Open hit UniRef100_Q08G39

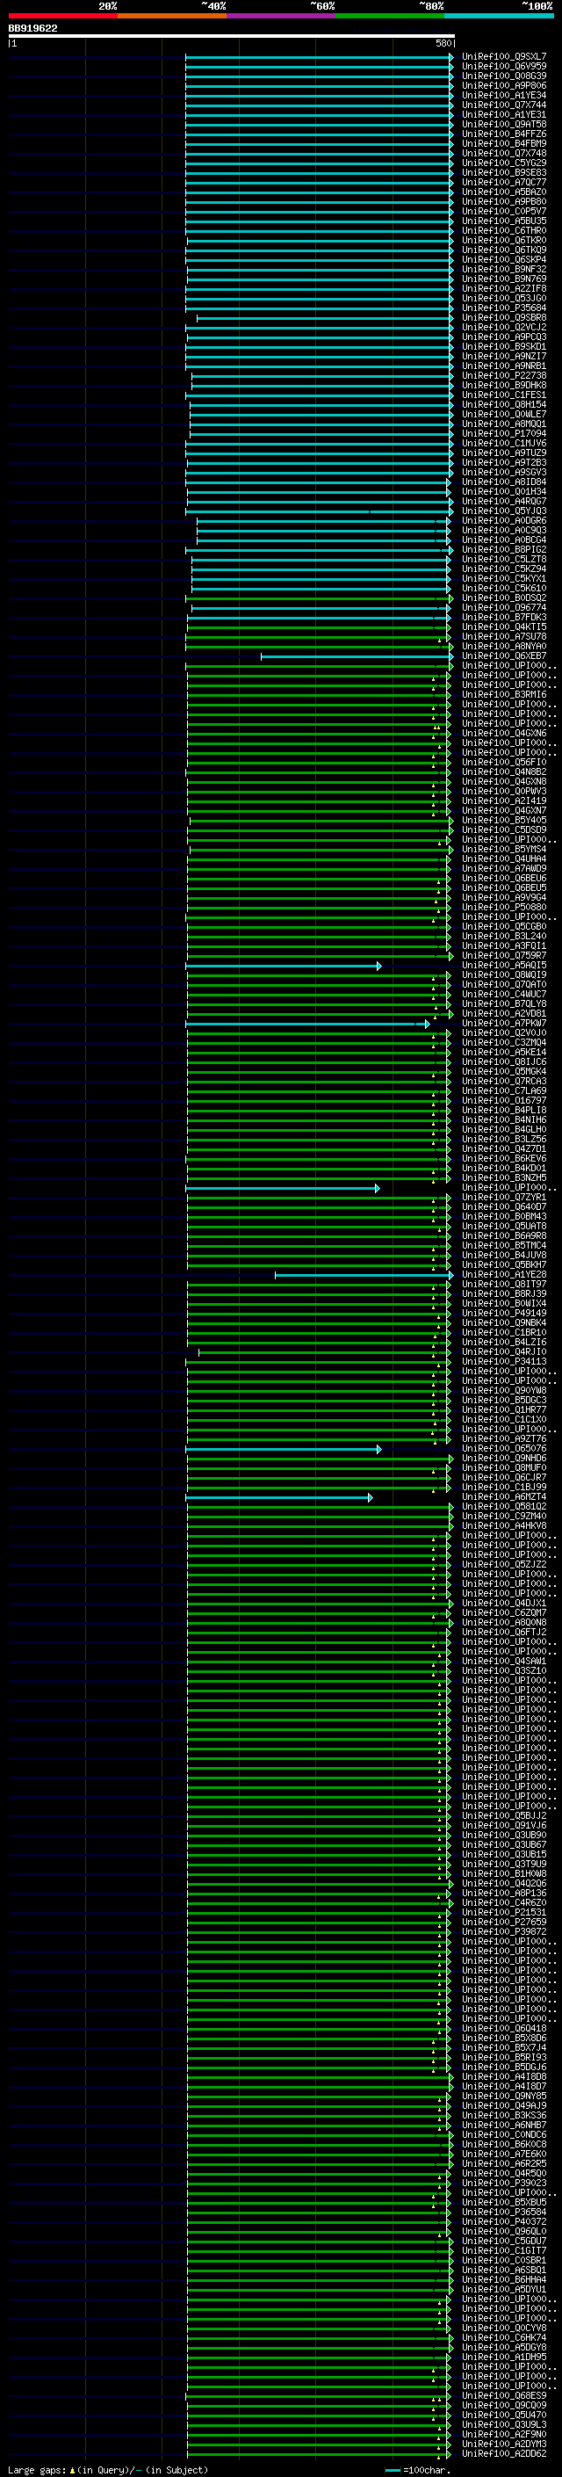(503, 76)
